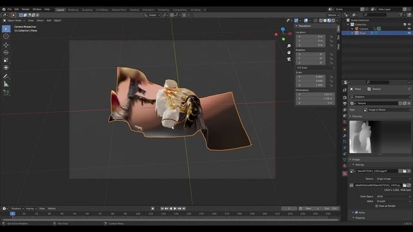The image size is (413, 232).
Task: Open the Render menu
Action: click(26, 9)
